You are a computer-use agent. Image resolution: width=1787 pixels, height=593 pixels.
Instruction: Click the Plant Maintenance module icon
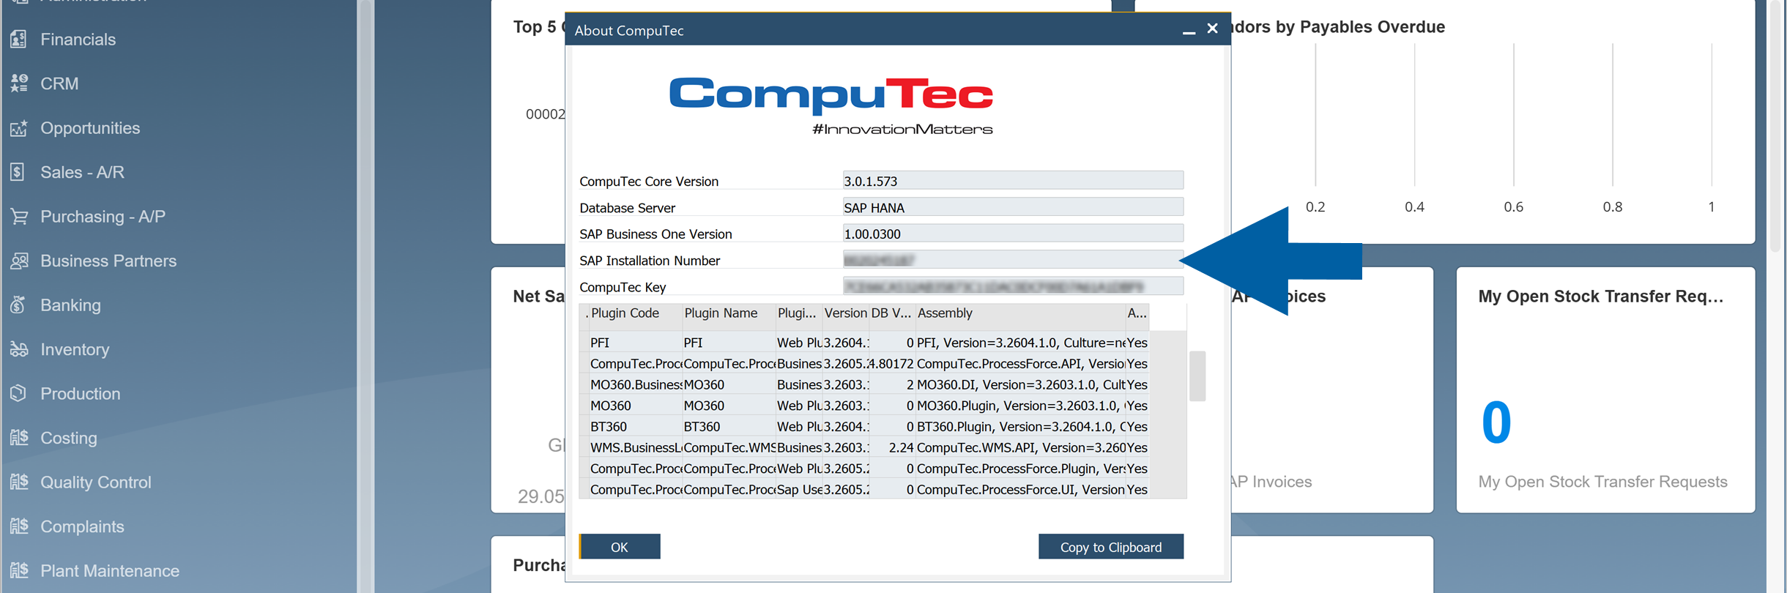(x=19, y=571)
